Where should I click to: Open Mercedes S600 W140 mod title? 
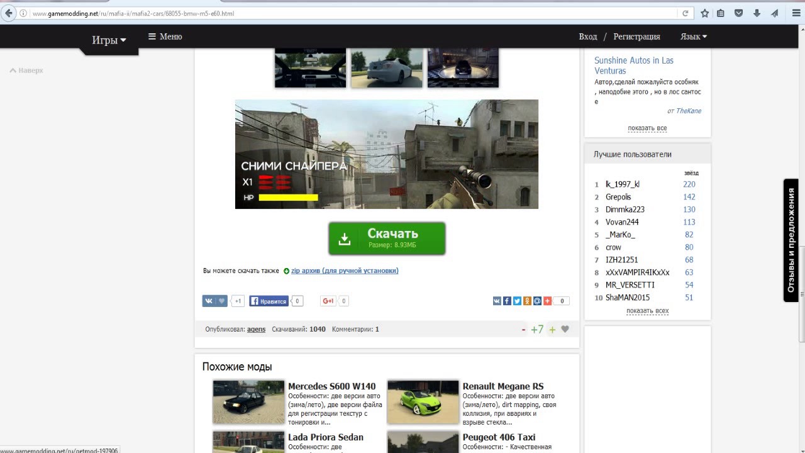click(331, 386)
